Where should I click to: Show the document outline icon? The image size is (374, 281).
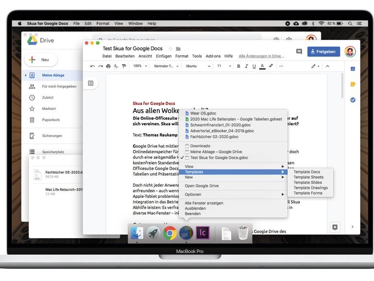point(91,83)
